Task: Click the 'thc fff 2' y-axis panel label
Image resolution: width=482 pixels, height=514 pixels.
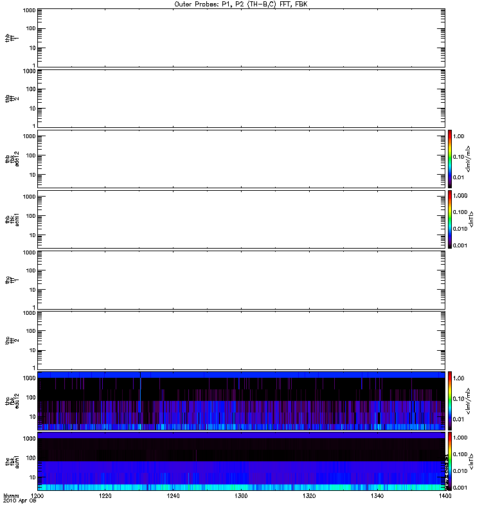Action: click(x=12, y=341)
